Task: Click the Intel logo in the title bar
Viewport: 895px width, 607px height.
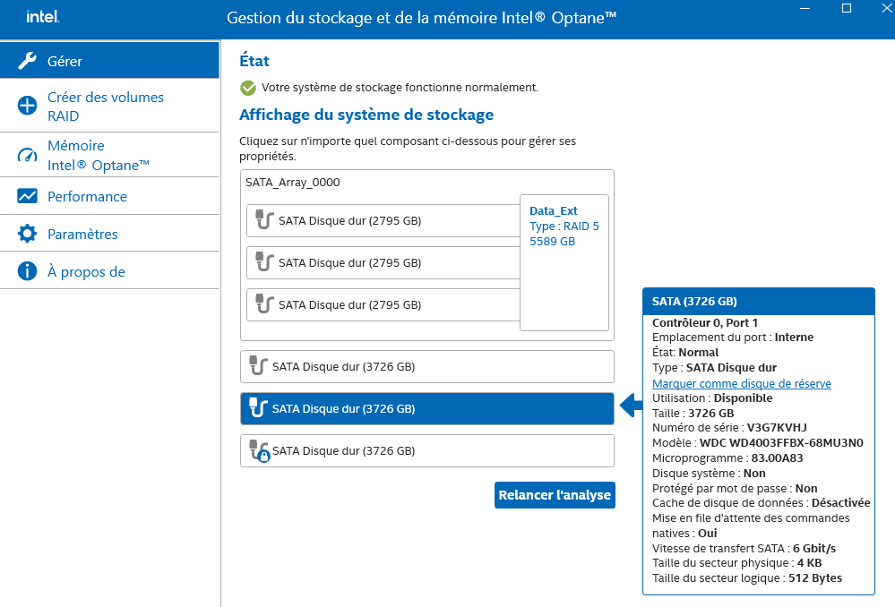Action: point(42,16)
